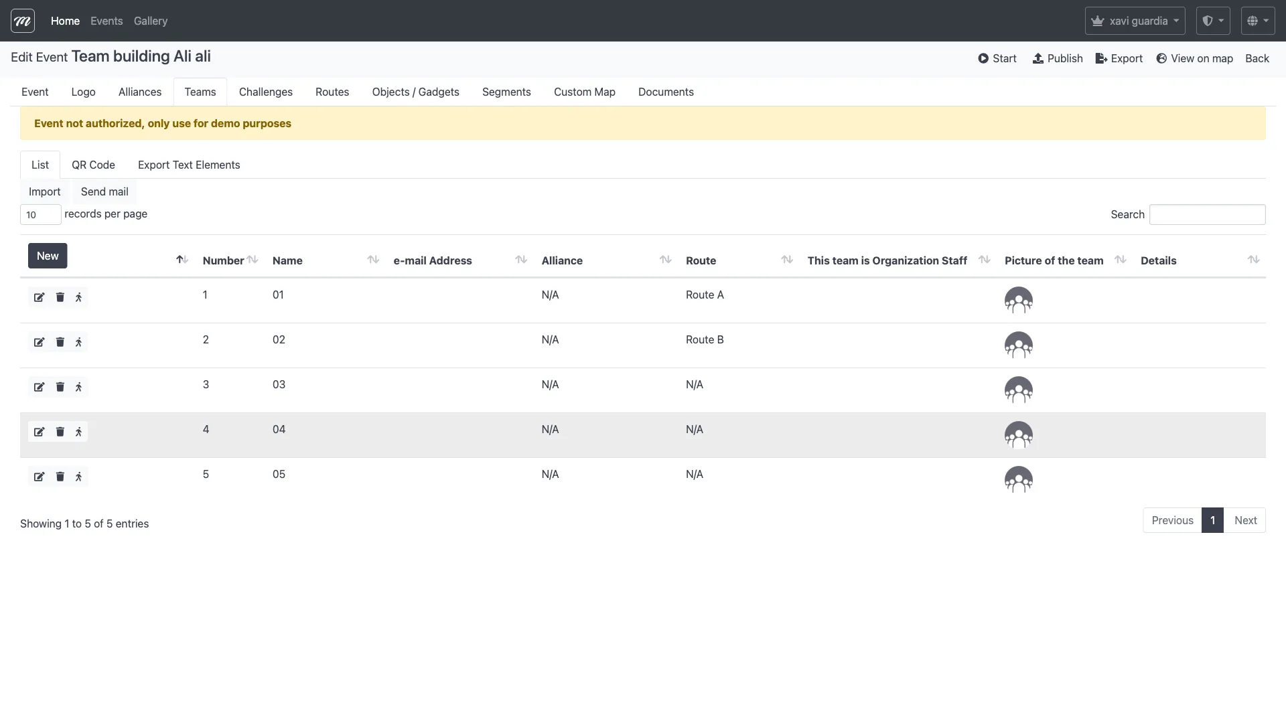Image resolution: width=1286 pixels, height=723 pixels.
Task: Focus the Search input field
Action: pos(1207,214)
